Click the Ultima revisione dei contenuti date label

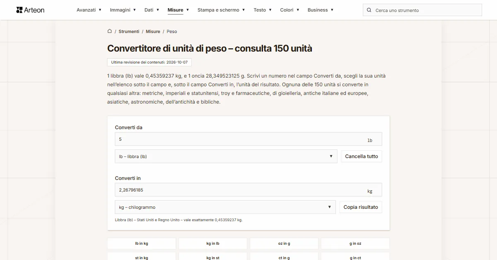point(150,62)
